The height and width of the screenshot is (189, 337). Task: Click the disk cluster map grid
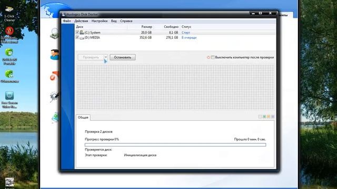click(175, 87)
